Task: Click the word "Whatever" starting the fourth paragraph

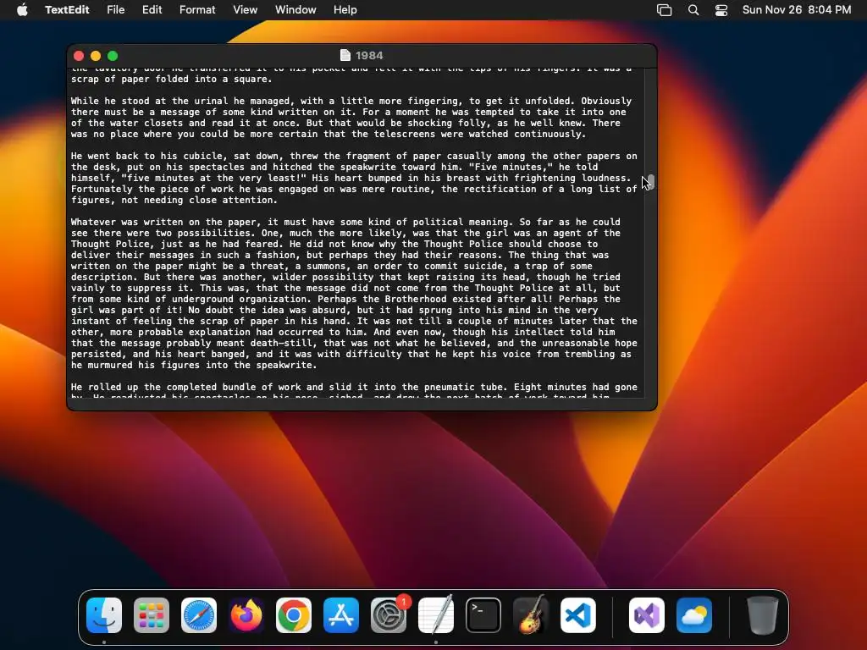Action: point(93,223)
